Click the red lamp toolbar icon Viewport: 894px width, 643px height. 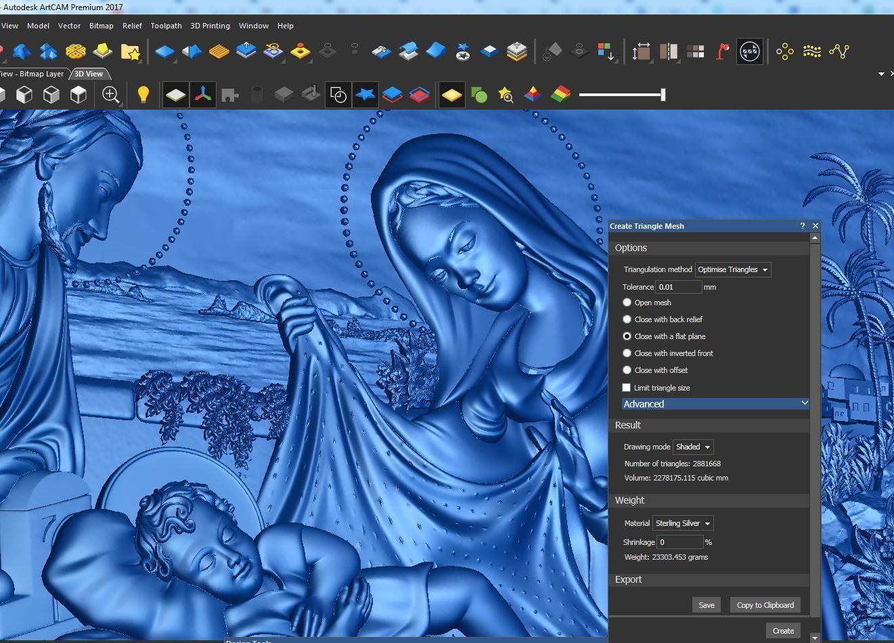coord(723,51)
